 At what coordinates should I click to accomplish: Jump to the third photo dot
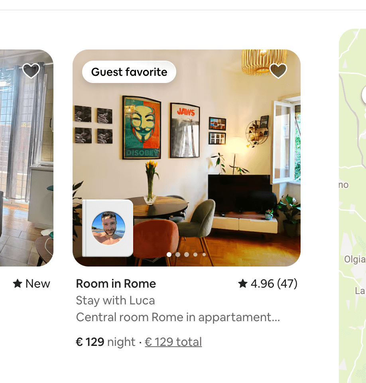point(187,255)
